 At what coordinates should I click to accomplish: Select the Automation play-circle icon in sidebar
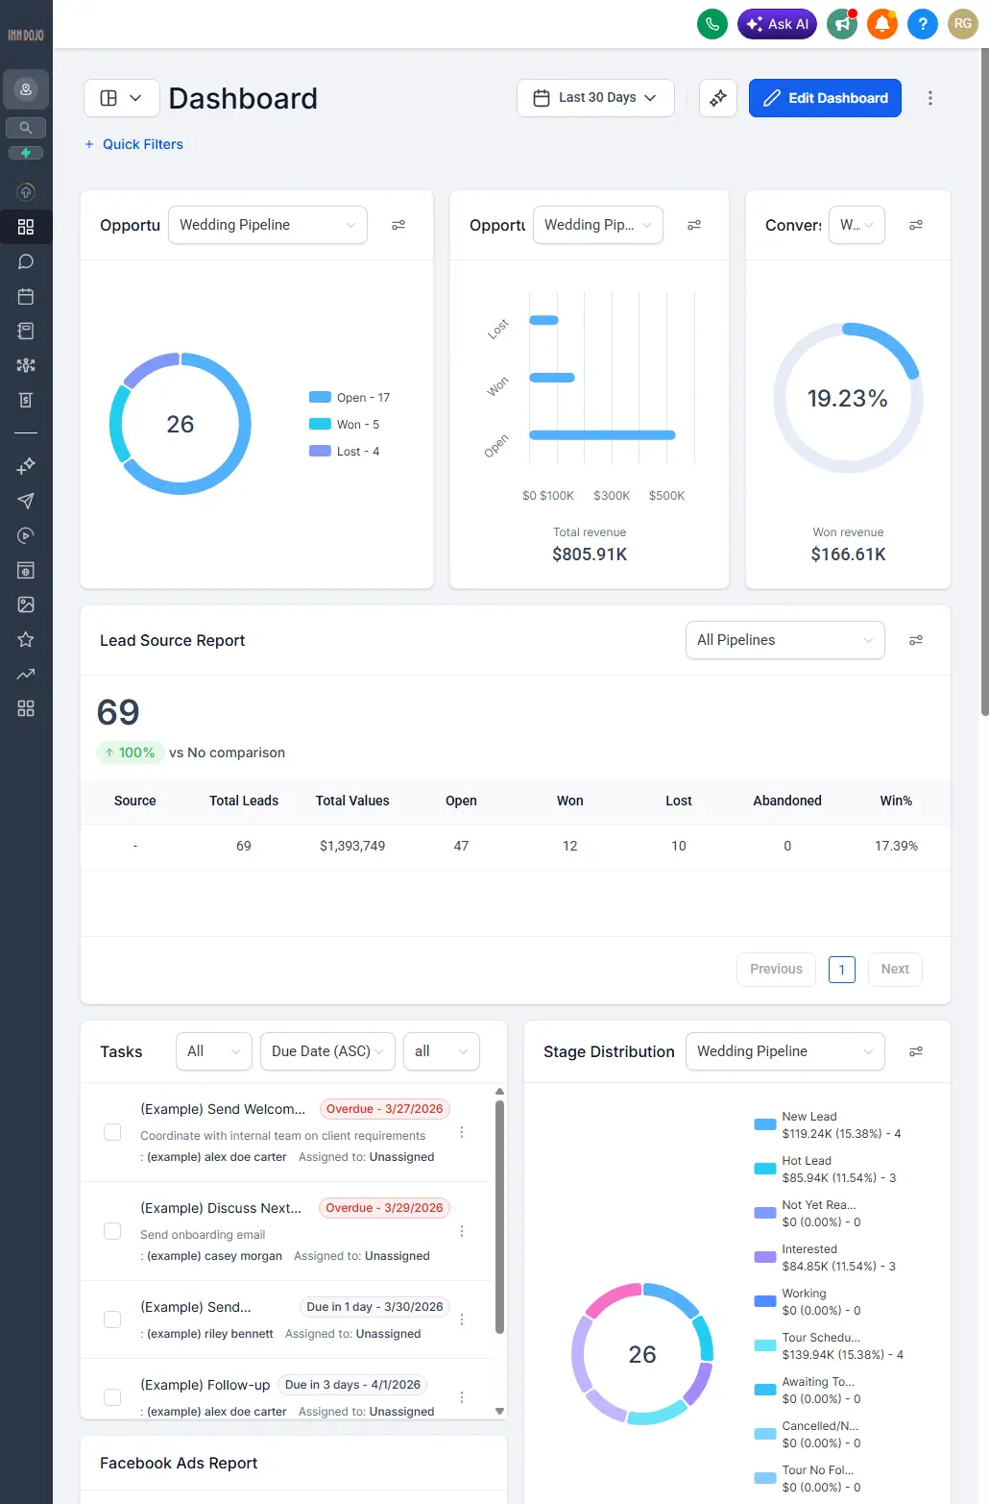coord(25,535)
